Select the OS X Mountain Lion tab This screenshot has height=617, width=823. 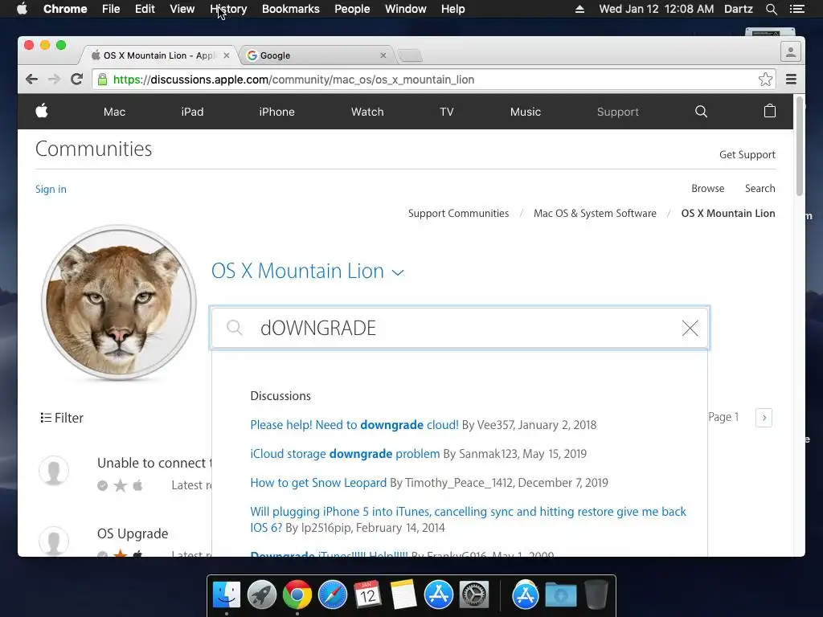[x=160, y=55]
